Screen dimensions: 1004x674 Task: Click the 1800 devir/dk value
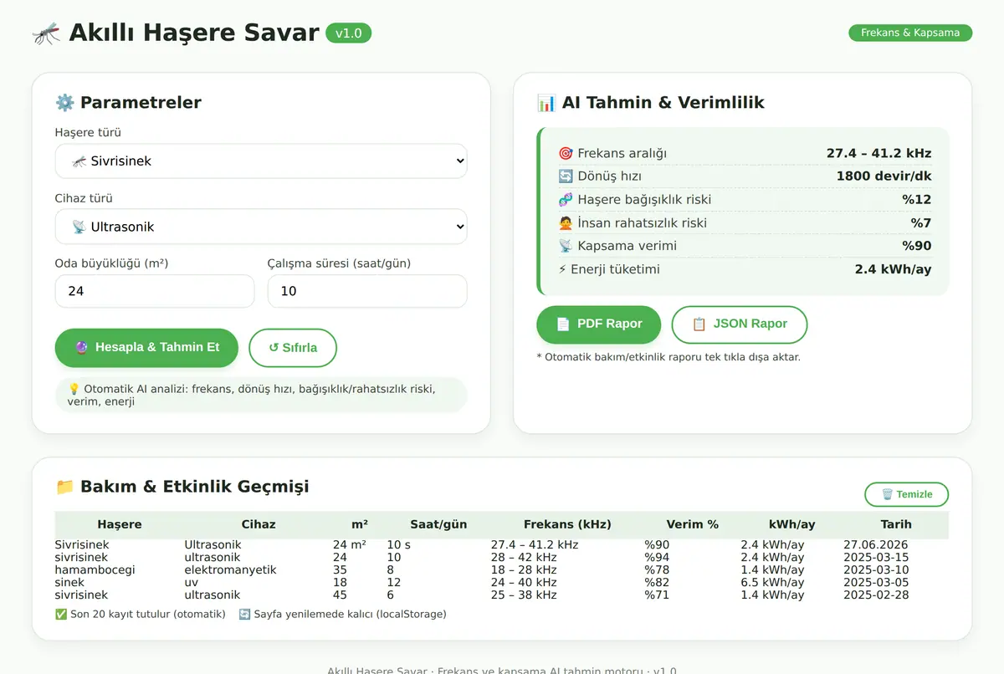884,176
